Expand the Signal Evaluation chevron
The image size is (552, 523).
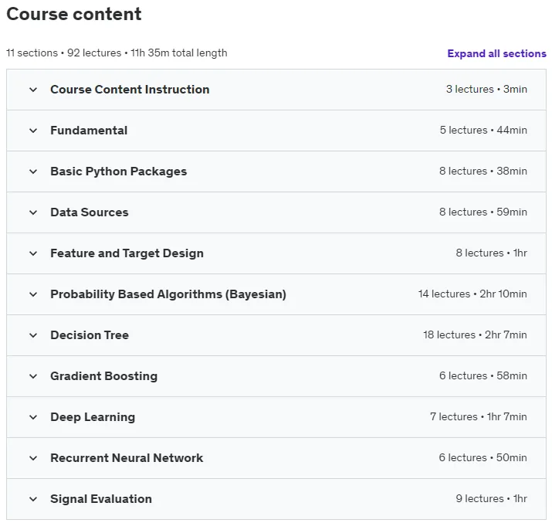coord(33,499)
